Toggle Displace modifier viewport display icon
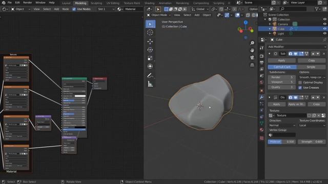This screenshot has height=184, width=328. click(296, 98)
